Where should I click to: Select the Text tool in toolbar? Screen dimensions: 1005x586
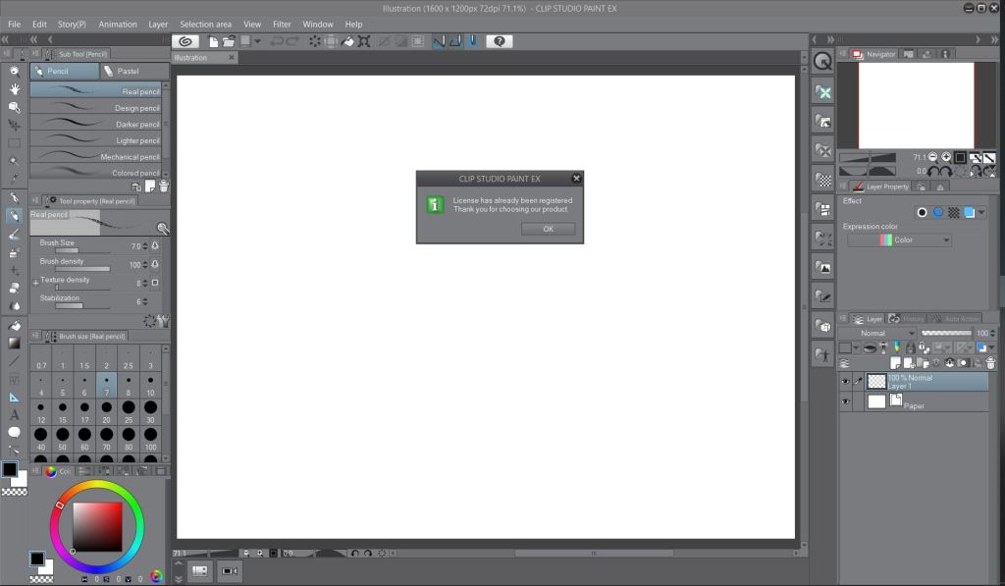pos(14,415)
